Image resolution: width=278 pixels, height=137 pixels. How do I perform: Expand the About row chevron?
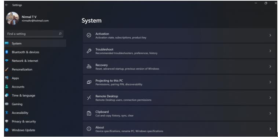[270, 129]
